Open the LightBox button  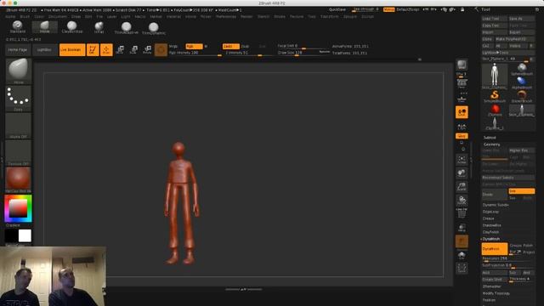(x=44, y=49)
